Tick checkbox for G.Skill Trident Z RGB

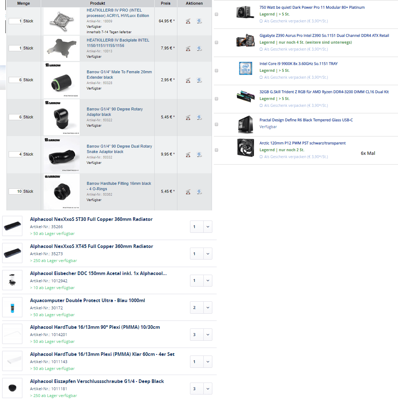pos(216,99)
